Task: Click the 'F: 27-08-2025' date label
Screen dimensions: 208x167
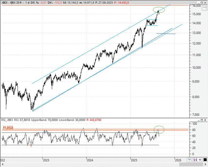Action: (x=104, y=3)
